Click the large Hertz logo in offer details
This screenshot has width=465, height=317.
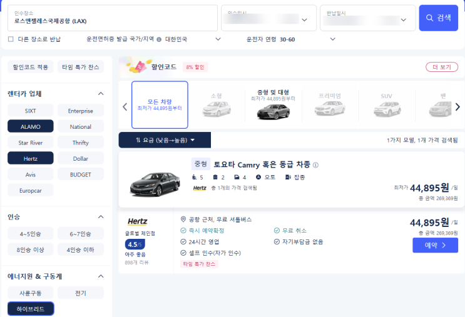pyautogui.click(x=137, y=221)
